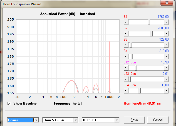Uncheck the Show Baseline checkbox
This screenshot has width=176, height=126.
9,103
